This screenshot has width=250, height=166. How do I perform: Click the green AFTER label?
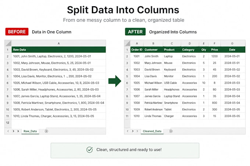[x=135, y=32]
